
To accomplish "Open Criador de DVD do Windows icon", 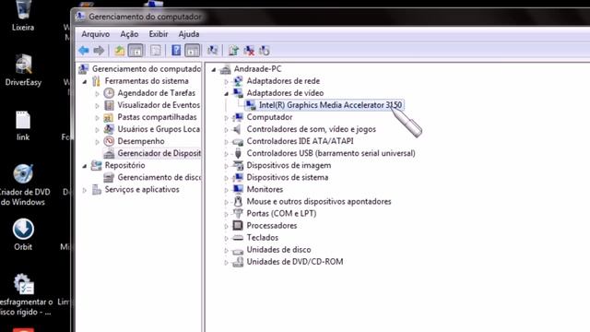I will pyautogui.click(x=23, y=185).
